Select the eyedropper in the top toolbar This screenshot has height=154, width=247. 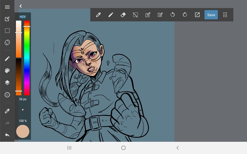coord(98,15)
